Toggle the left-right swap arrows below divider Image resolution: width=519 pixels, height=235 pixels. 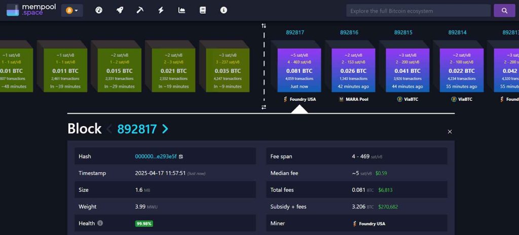point(264,107)
